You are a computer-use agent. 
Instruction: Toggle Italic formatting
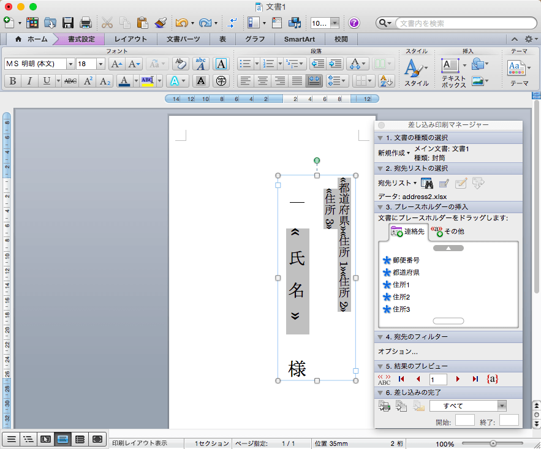[29, 81]
